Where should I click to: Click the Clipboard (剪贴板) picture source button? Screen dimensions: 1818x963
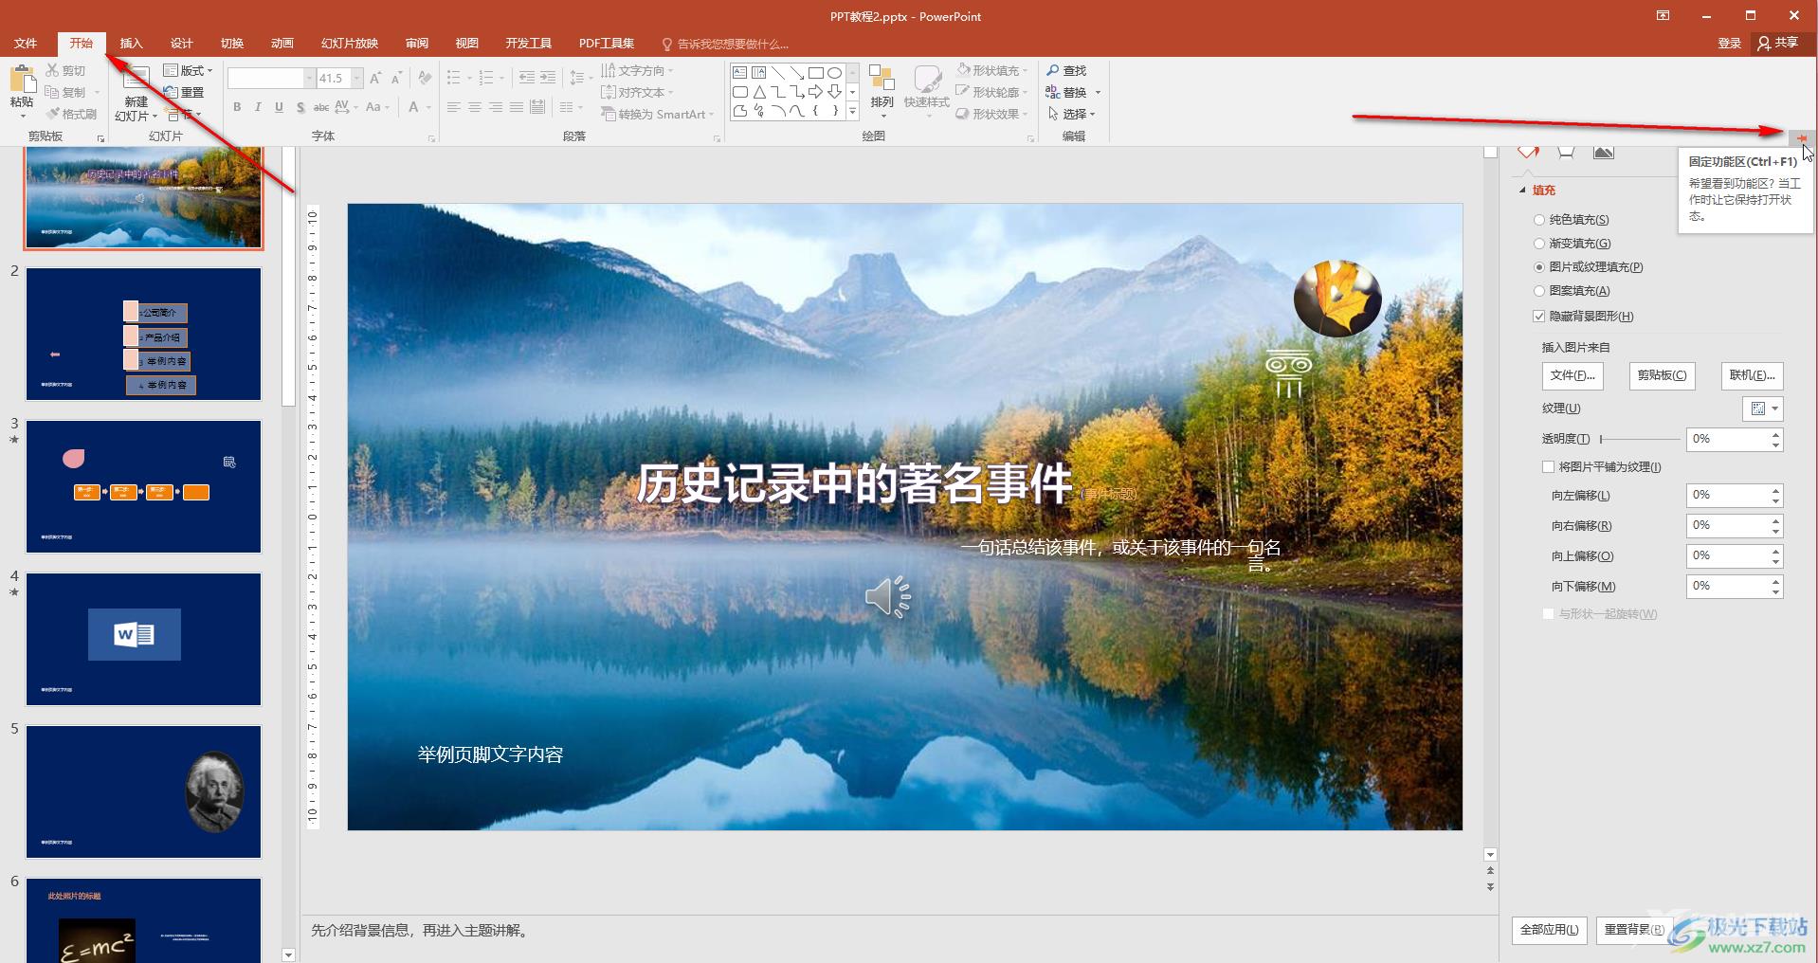pos(1662,375)
